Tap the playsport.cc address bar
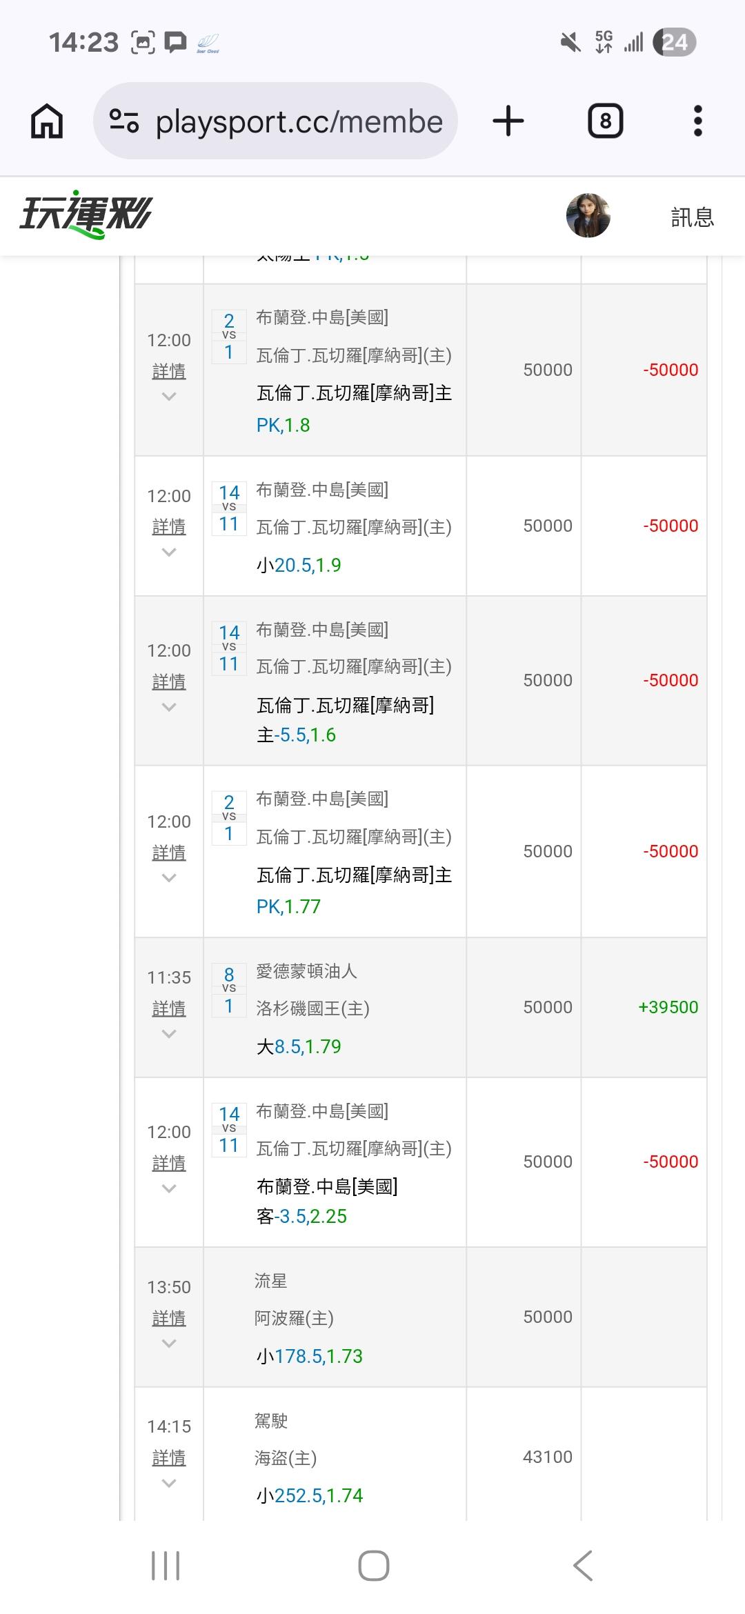 click(x=298, y=122)
